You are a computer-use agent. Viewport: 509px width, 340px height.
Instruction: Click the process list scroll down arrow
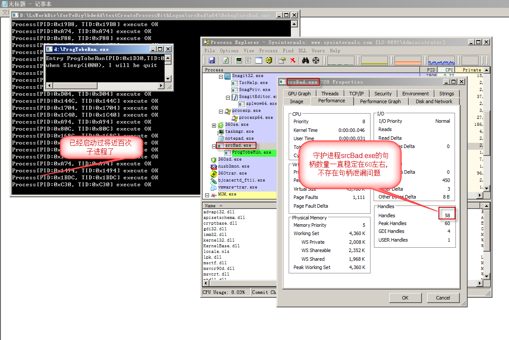pyautogui.click(x=486, y=188)
